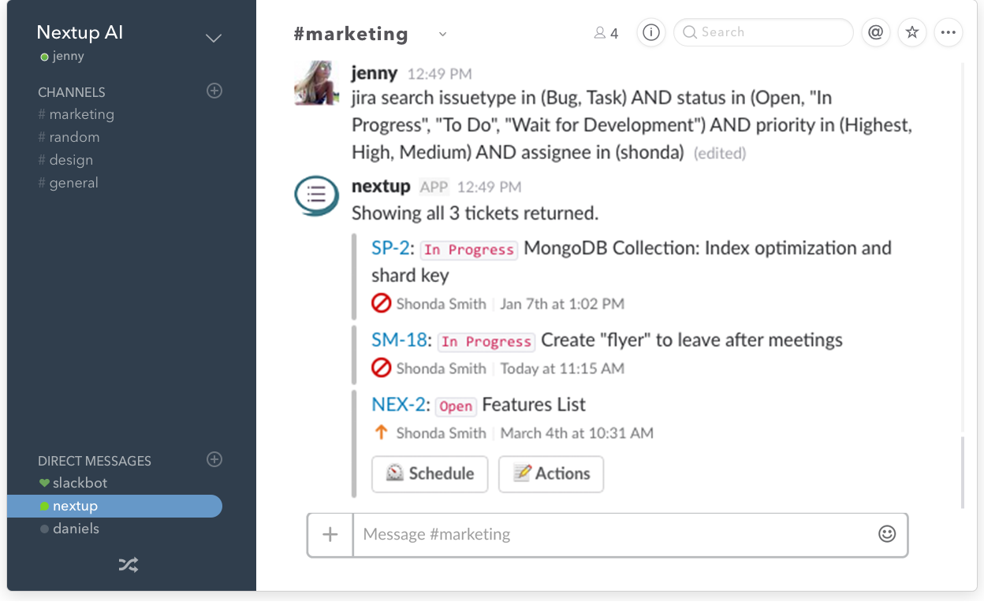The width and height of the screenshot is (984, 605).
Task: Open the #marketing channel dropdown chevron
Action: [442, 34]
